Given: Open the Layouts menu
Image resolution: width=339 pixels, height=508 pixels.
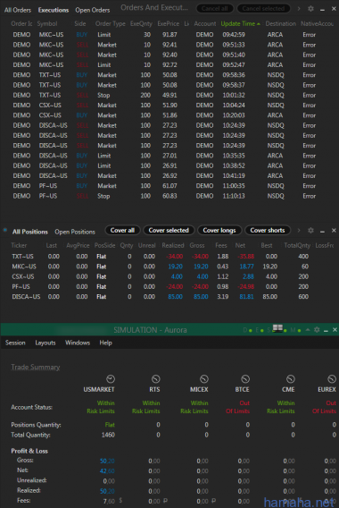Looking at the screenshot, I should 45,343.
